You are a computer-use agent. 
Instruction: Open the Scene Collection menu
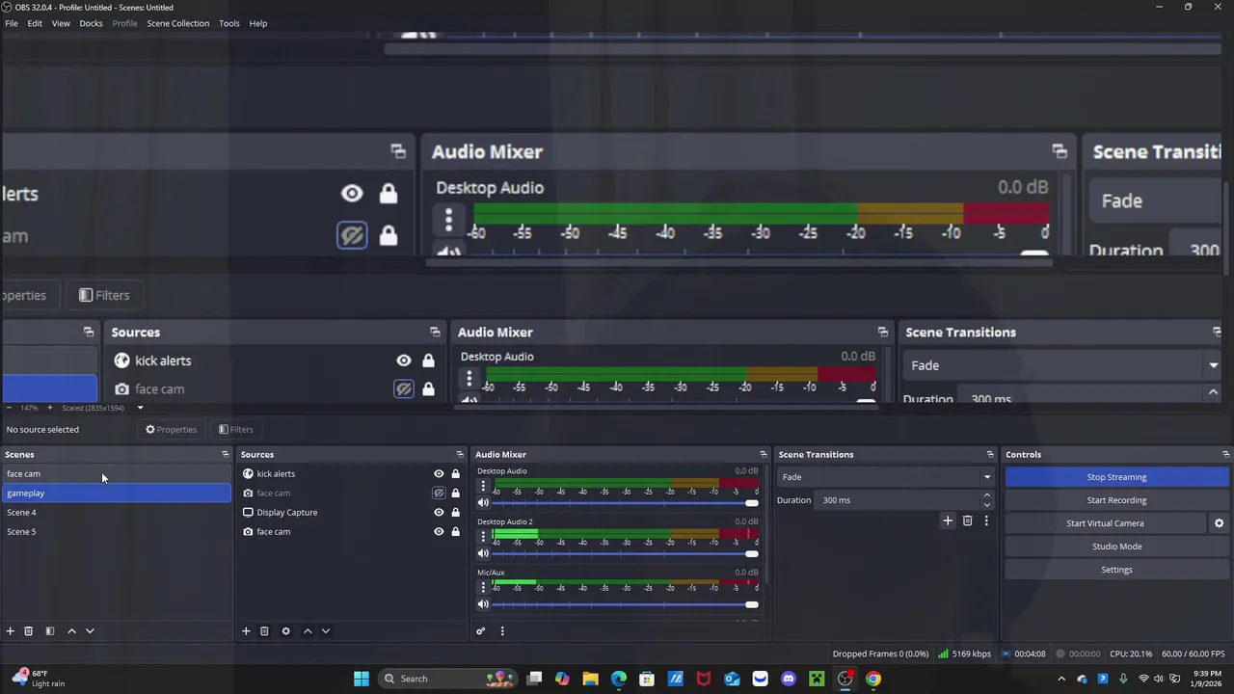click(x=177, y=23)
